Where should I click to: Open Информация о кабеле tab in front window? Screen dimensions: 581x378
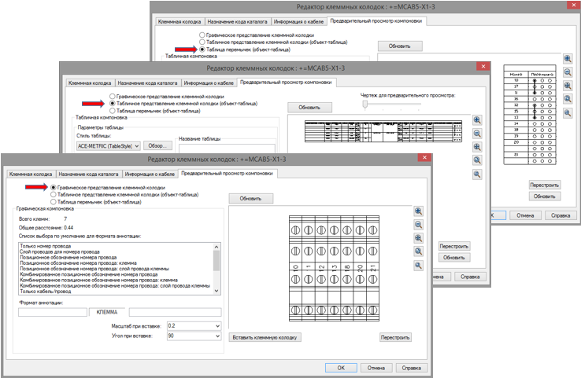pyautogui.click(x=150, y=174)
